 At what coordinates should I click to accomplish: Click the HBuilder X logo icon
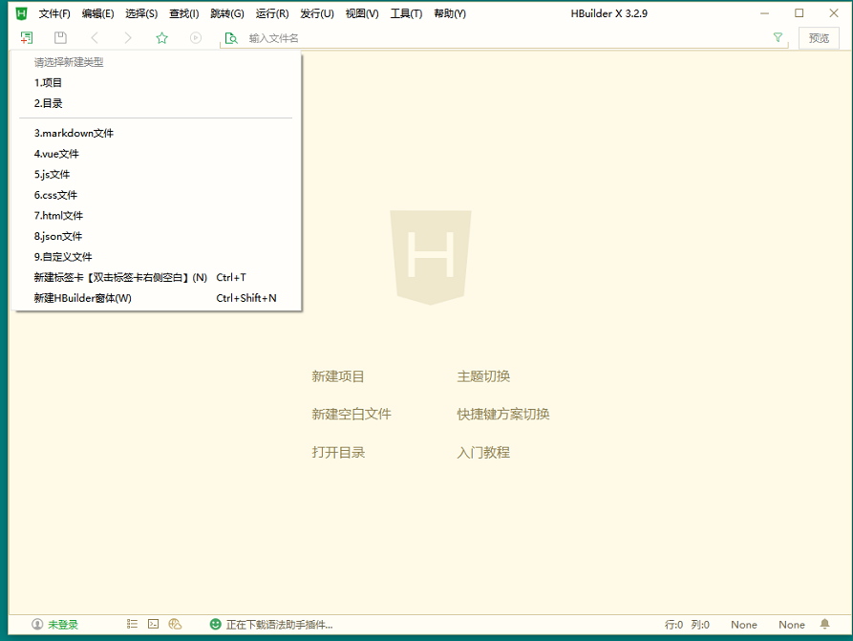tap(21, 13)
